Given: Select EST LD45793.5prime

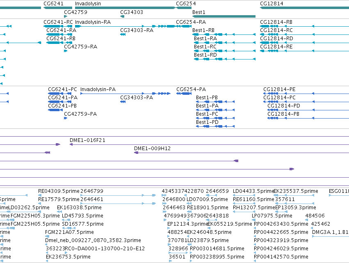Looking at the screenshot, I should tap(82, 216).
